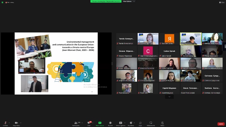The image size is (226, 127).
Task: Show next page of gallery participants
Action: click(x=169, y=97)
